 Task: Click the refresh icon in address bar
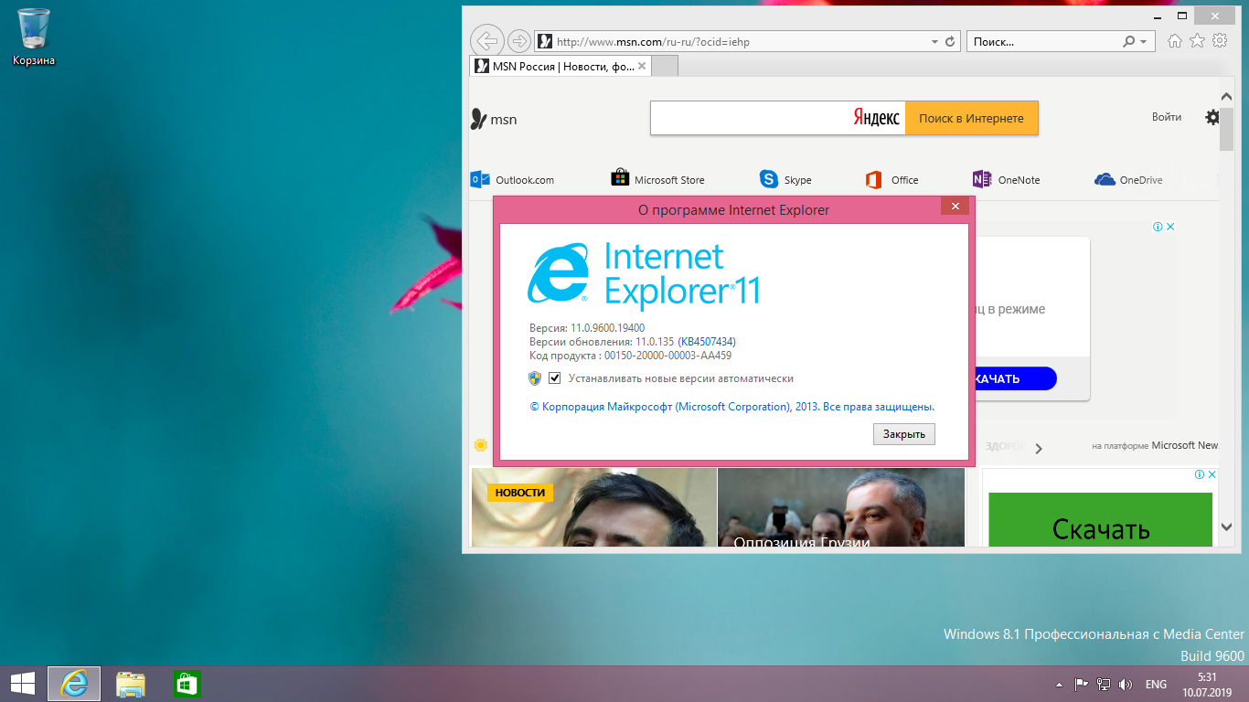pos(950,41)
